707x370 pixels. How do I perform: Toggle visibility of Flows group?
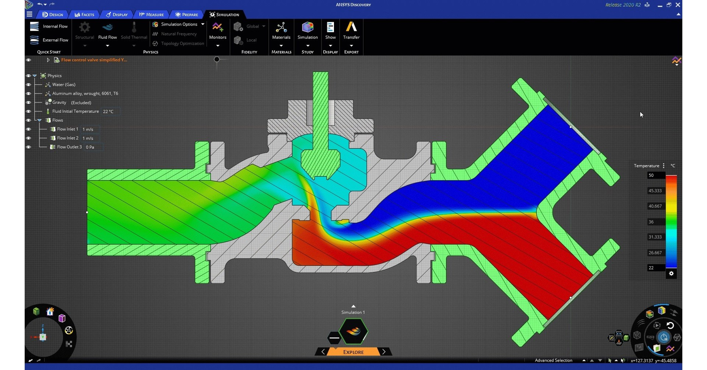[x=28, y=120]
